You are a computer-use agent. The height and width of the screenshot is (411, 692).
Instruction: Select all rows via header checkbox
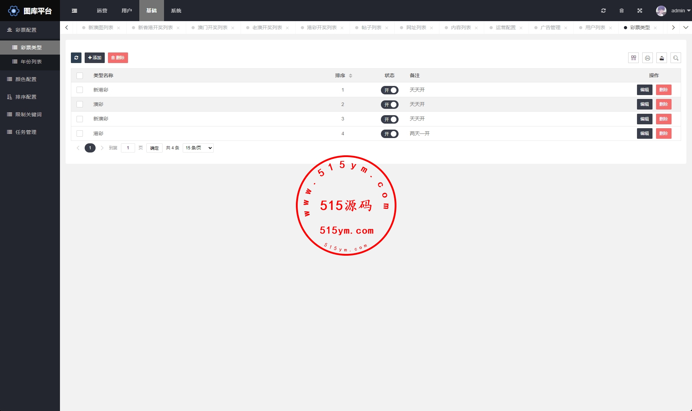(80, 75)
